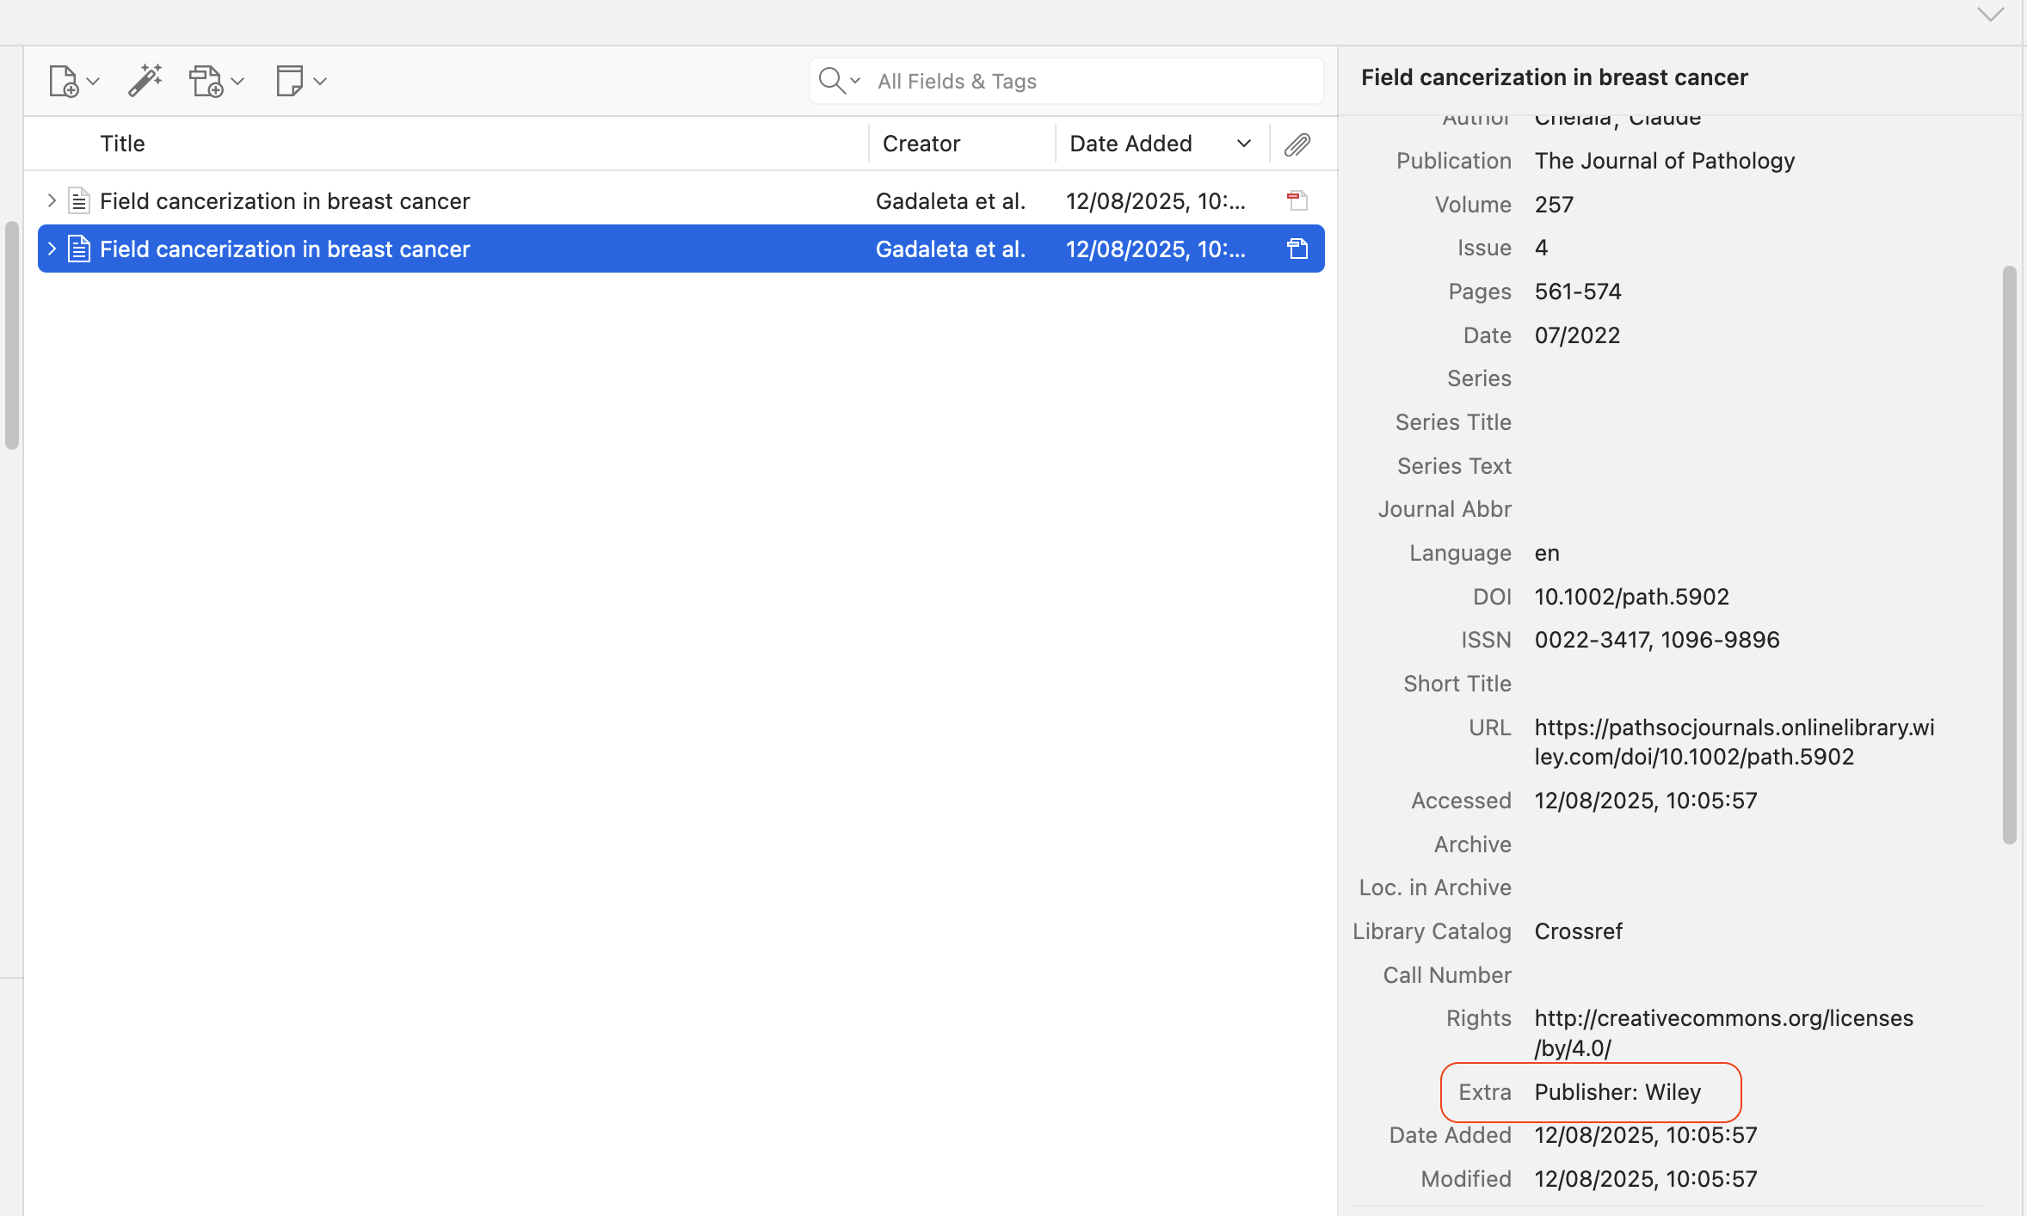Expand the selected Field cancerization item
The height and width of the screenshot is (1216, 2027).
pos(52,249)
